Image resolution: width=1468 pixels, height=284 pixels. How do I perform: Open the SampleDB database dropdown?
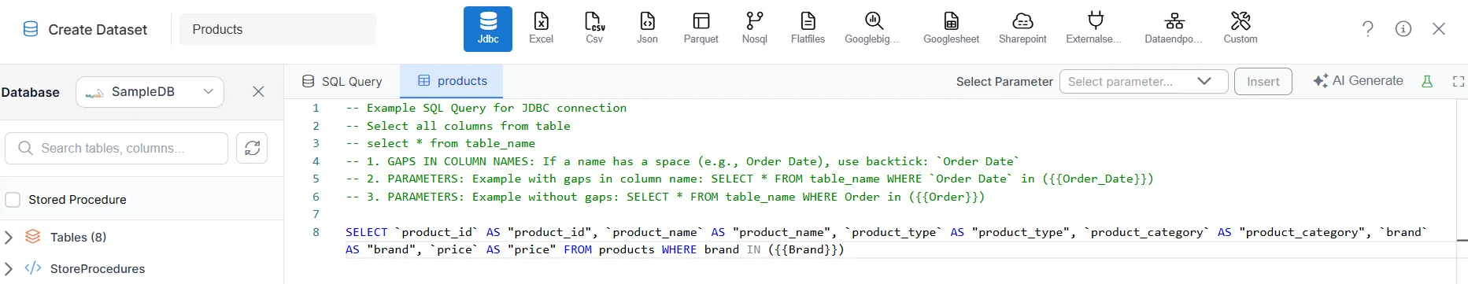(x=150, y=92)
